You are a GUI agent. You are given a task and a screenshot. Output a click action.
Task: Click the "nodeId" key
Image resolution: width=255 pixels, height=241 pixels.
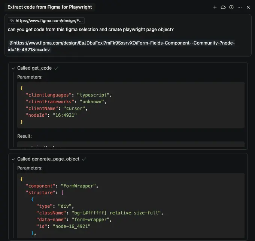pyautogui.click(x=36, y=115)
